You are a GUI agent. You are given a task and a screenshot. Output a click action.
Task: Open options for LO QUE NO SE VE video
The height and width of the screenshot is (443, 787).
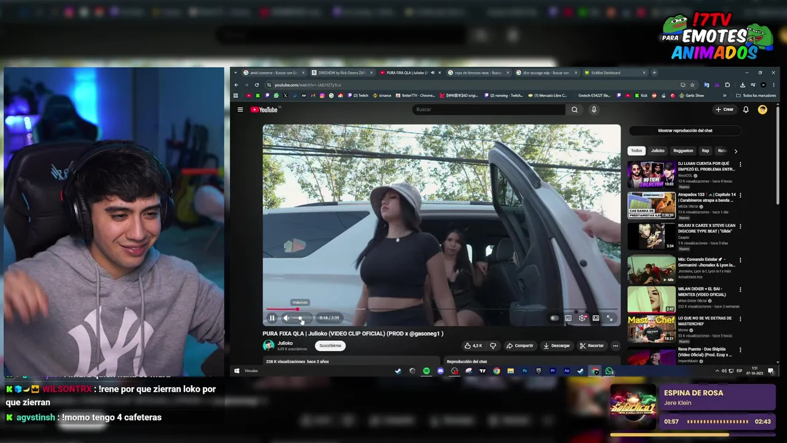(740, 319)
